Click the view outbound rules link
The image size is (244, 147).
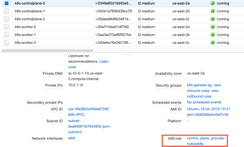[x=199, y=96]
